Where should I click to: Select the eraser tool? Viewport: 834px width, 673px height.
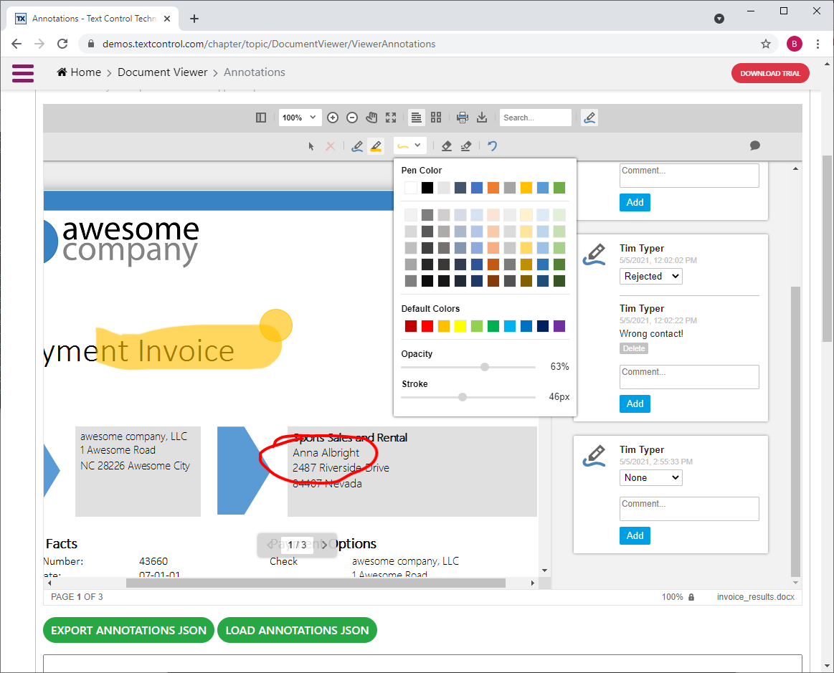click(x=446, y=145)
